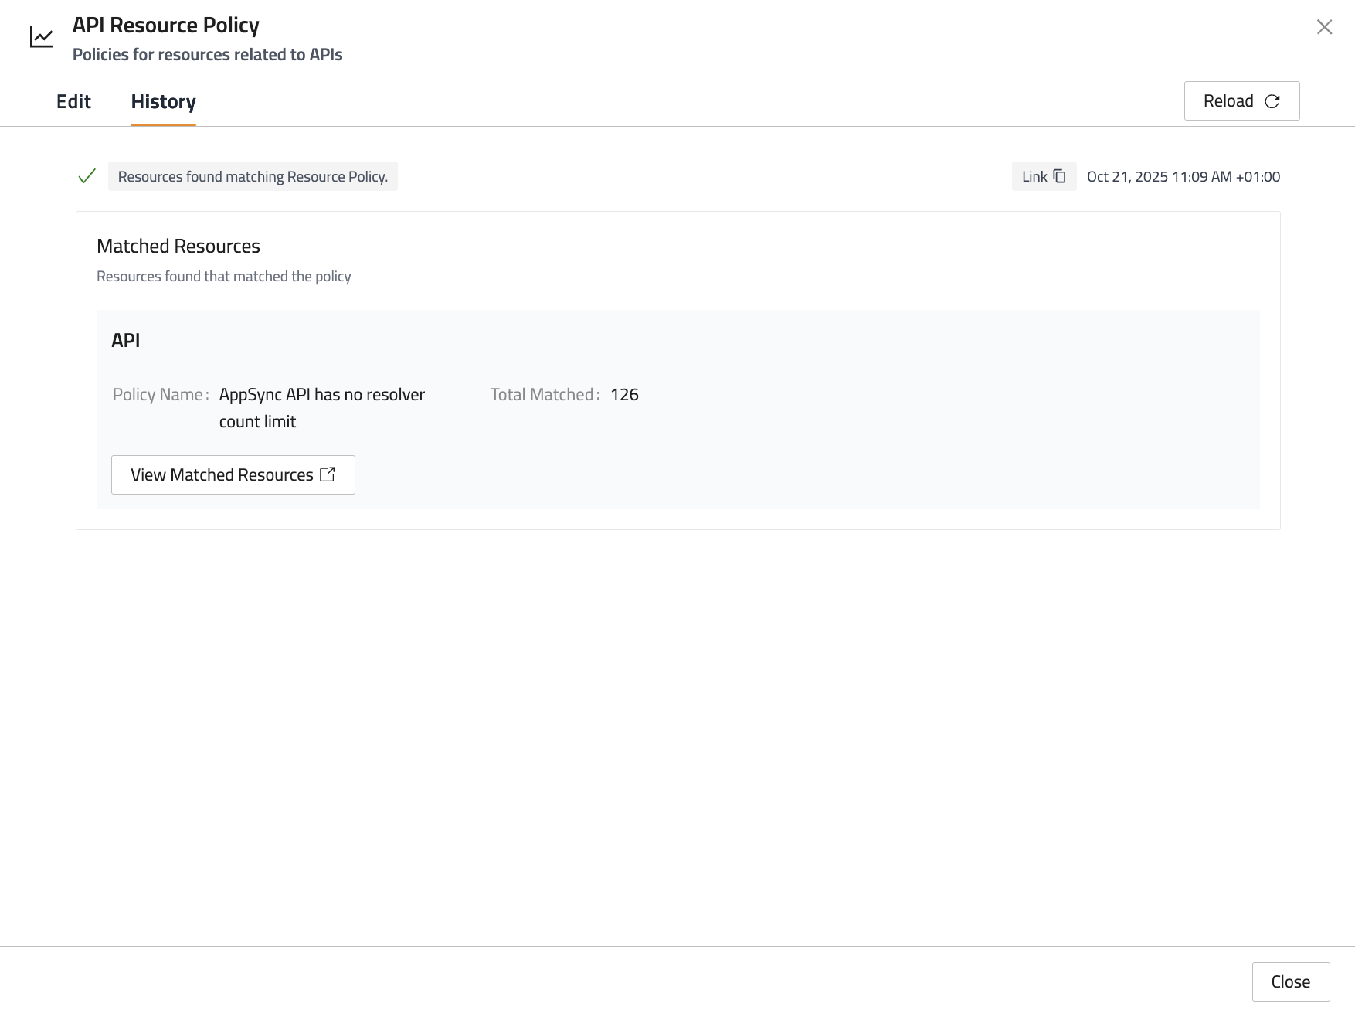Click the green checkmark status icon
The height and width of the screenshot is (1017, 1355).
pos(87,176)
